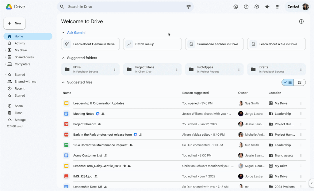Open the Prototypes folder card
Viewport: 314px width, 191px height.
coord(214,69)
